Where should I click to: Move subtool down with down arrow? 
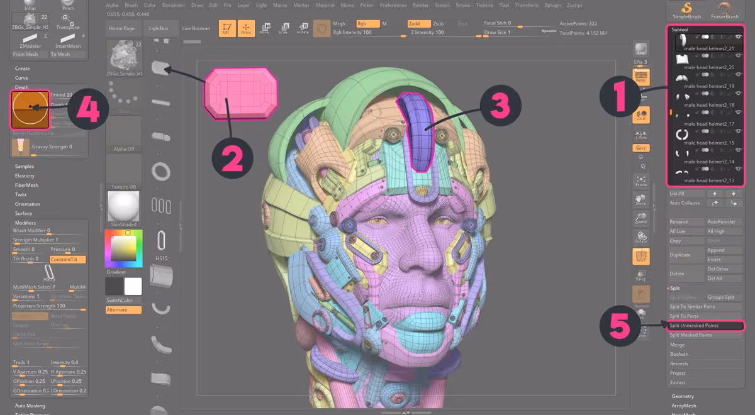coord(733,194)
